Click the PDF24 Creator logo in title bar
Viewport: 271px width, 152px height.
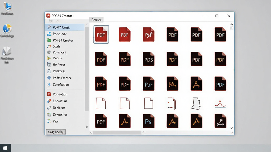point(48,16)
